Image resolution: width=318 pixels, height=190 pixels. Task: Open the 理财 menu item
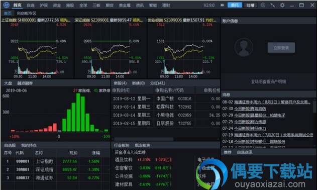pos(166,5)
